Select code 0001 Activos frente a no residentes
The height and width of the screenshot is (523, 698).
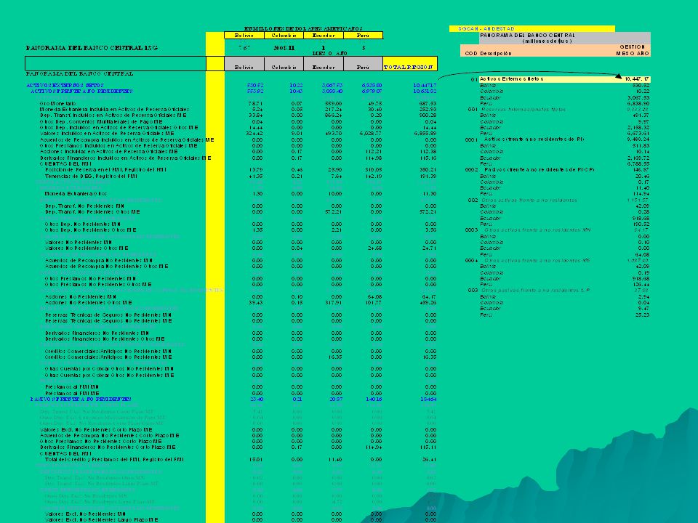(524, 139)
